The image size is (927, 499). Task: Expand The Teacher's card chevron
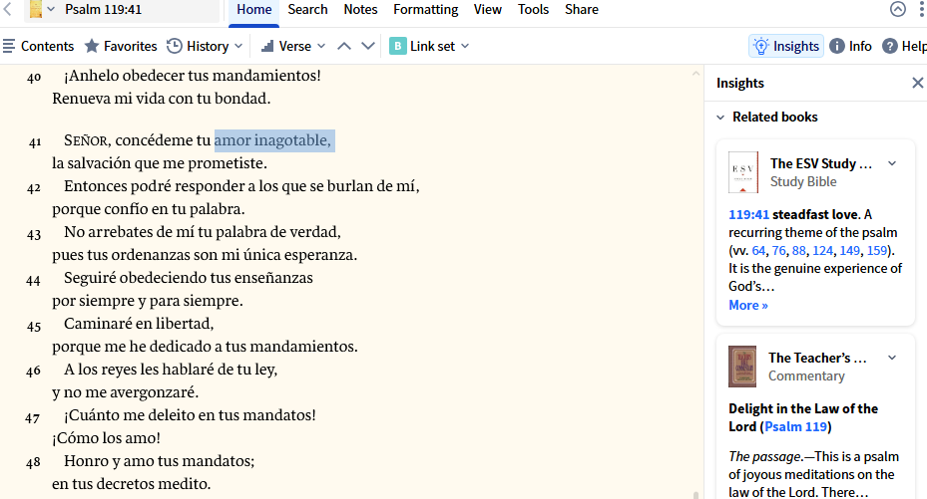[892, 358]
